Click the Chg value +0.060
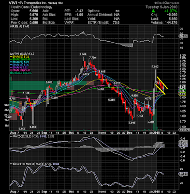This screenshot has height=194, width=190. coord(172,15)
